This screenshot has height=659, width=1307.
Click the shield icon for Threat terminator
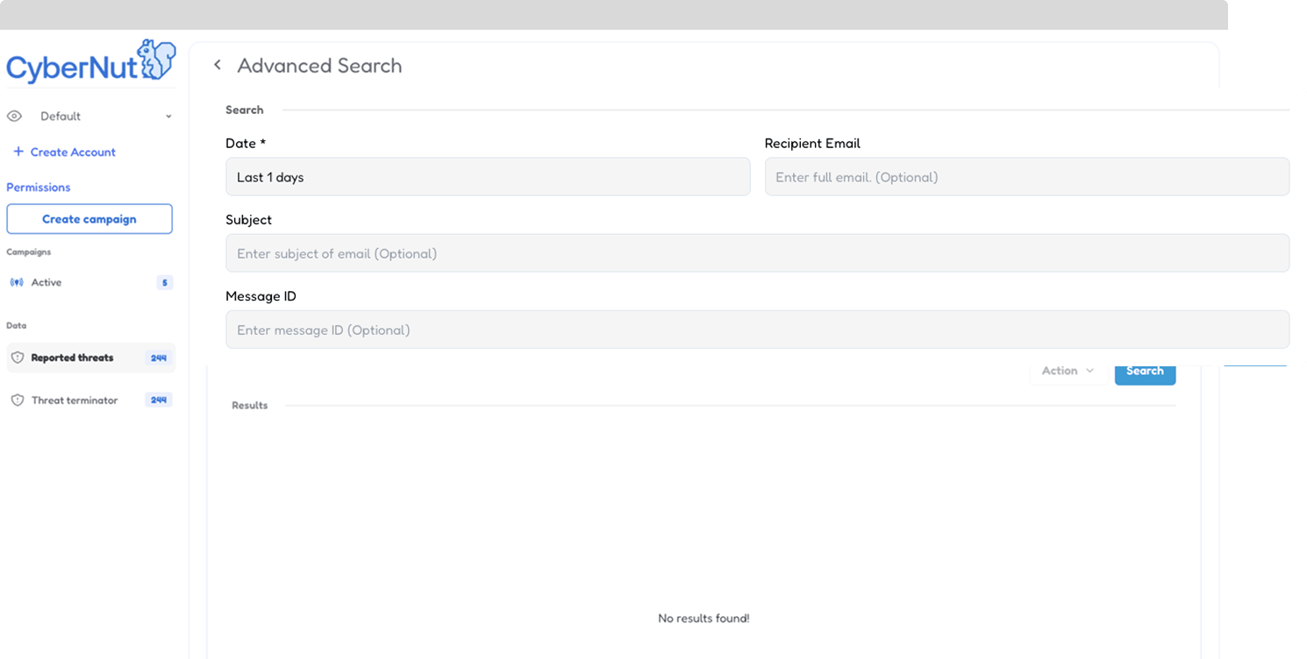pyautogui.click(x=17, y=400)
